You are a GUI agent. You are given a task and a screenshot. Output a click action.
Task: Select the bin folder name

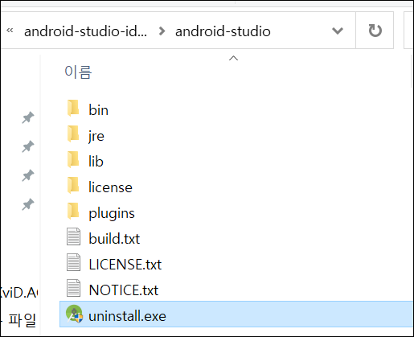(x=98, y=110)
